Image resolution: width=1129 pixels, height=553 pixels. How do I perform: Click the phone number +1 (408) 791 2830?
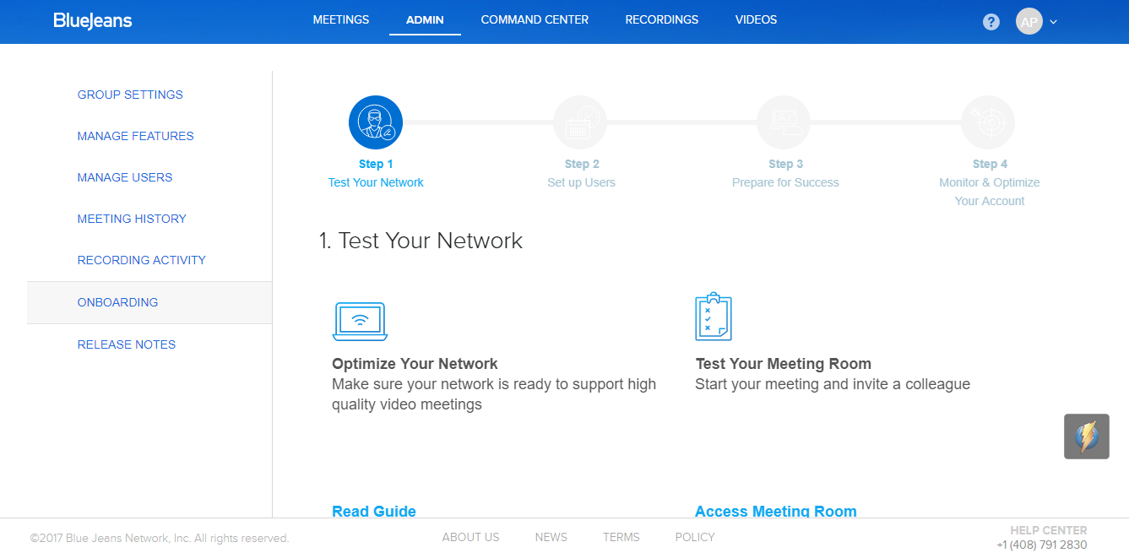pos(1042,545)
